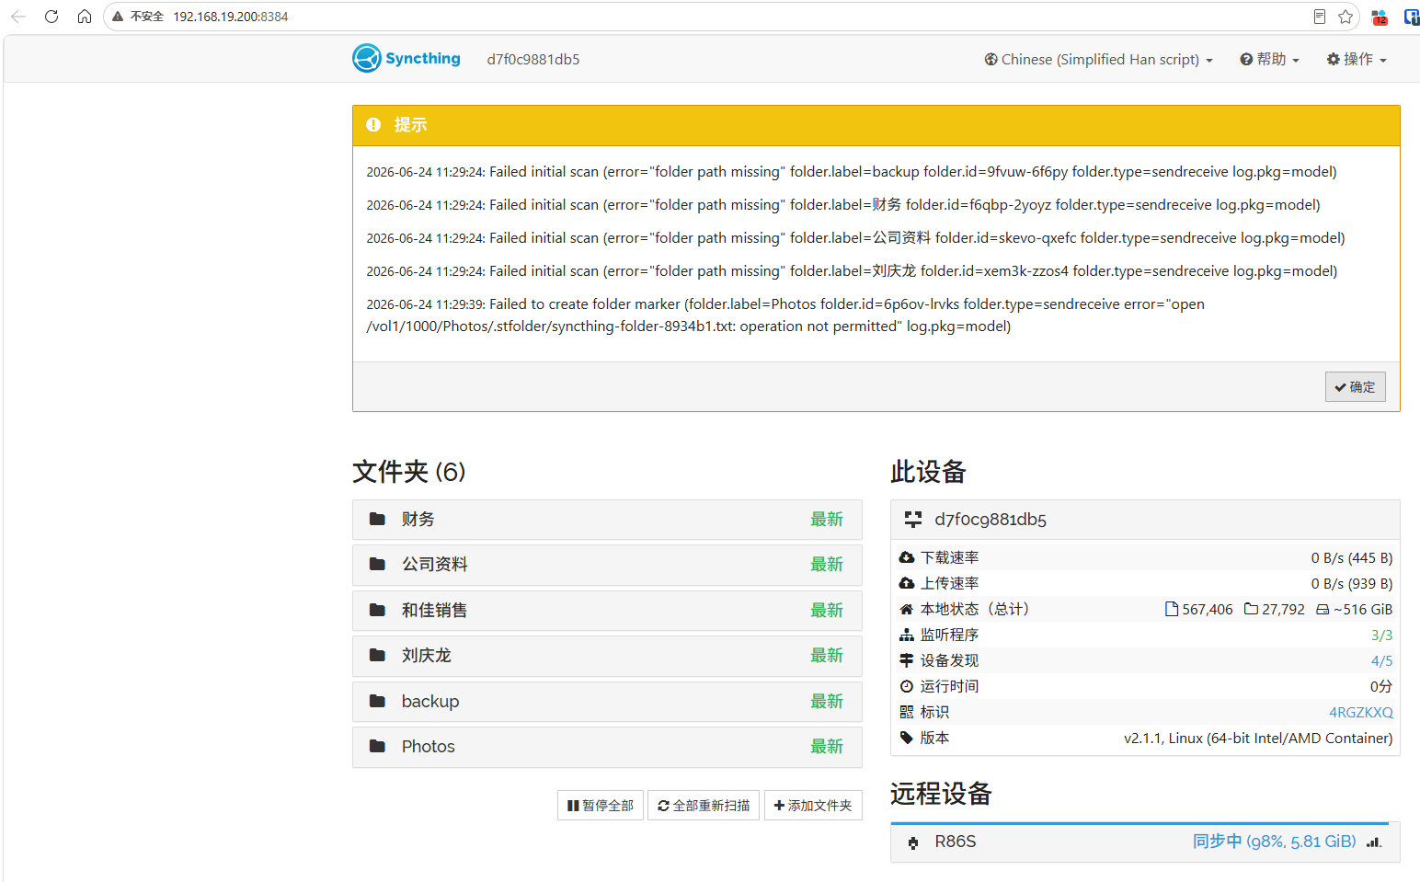
Task: Click the 4RGZKXQ device ID link
Action: point(1360,712)
